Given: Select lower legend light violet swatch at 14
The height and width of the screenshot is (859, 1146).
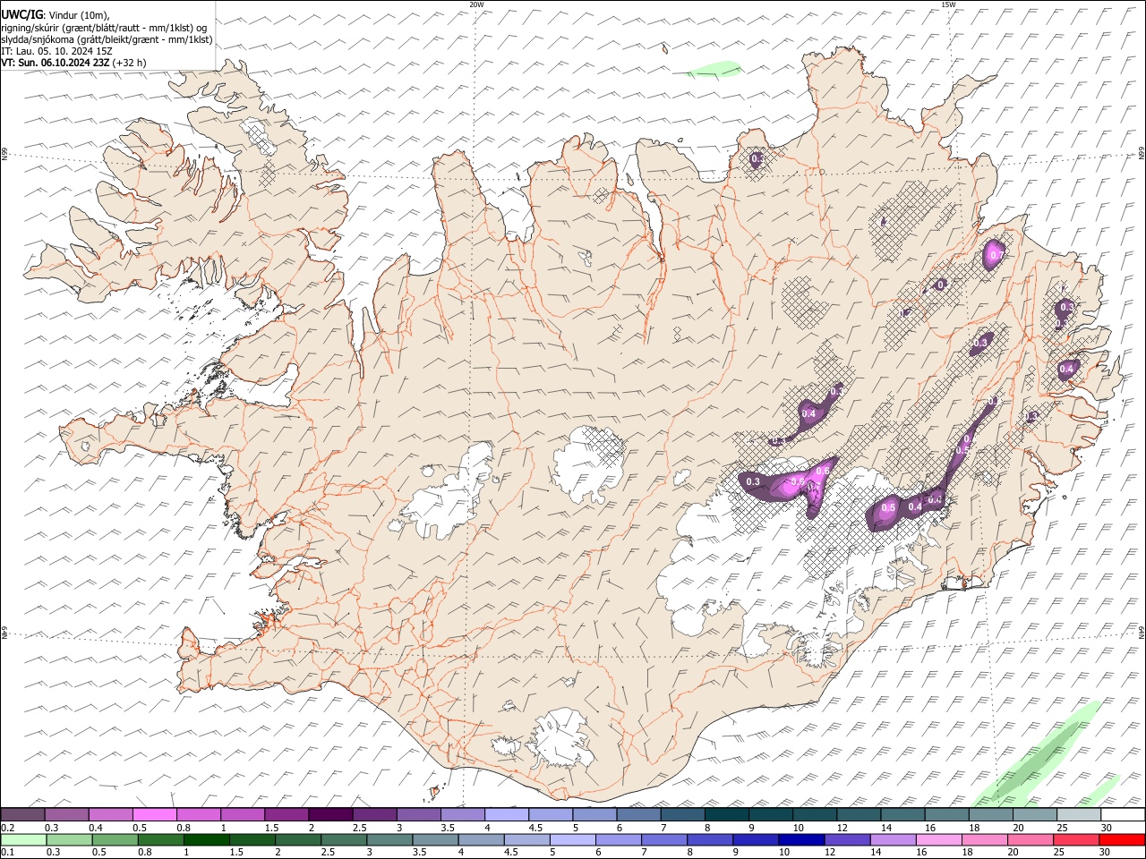Looking at the screenshot, I should (893, 839).
